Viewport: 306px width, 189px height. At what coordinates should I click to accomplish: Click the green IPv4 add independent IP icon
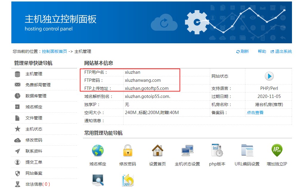[277, 150]
